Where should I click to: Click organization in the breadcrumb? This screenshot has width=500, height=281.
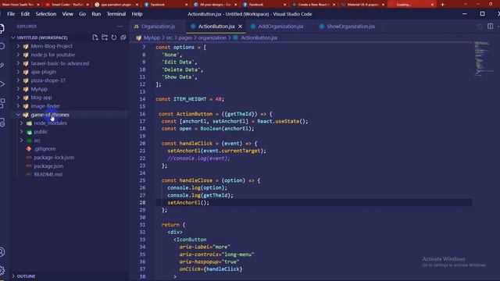tap(212, 37)
